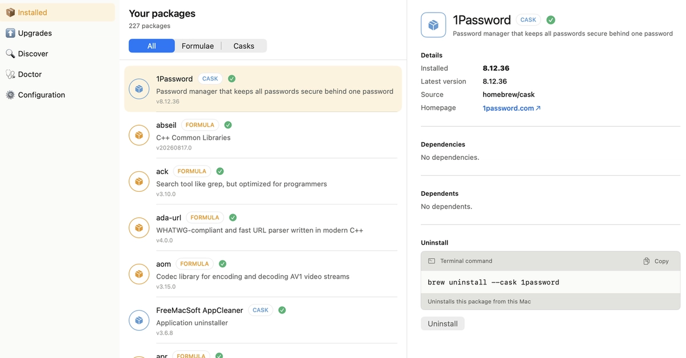Open Configuration in the sidebar

tap(57, 95)
